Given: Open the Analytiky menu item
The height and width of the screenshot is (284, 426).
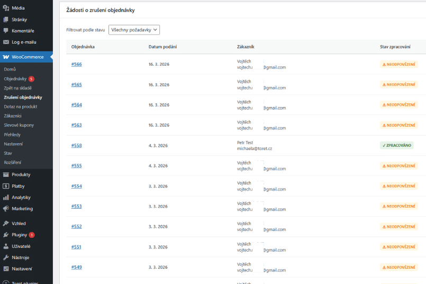Looking at the screenshot, I should pyautogui.click(x=26, y=198).
